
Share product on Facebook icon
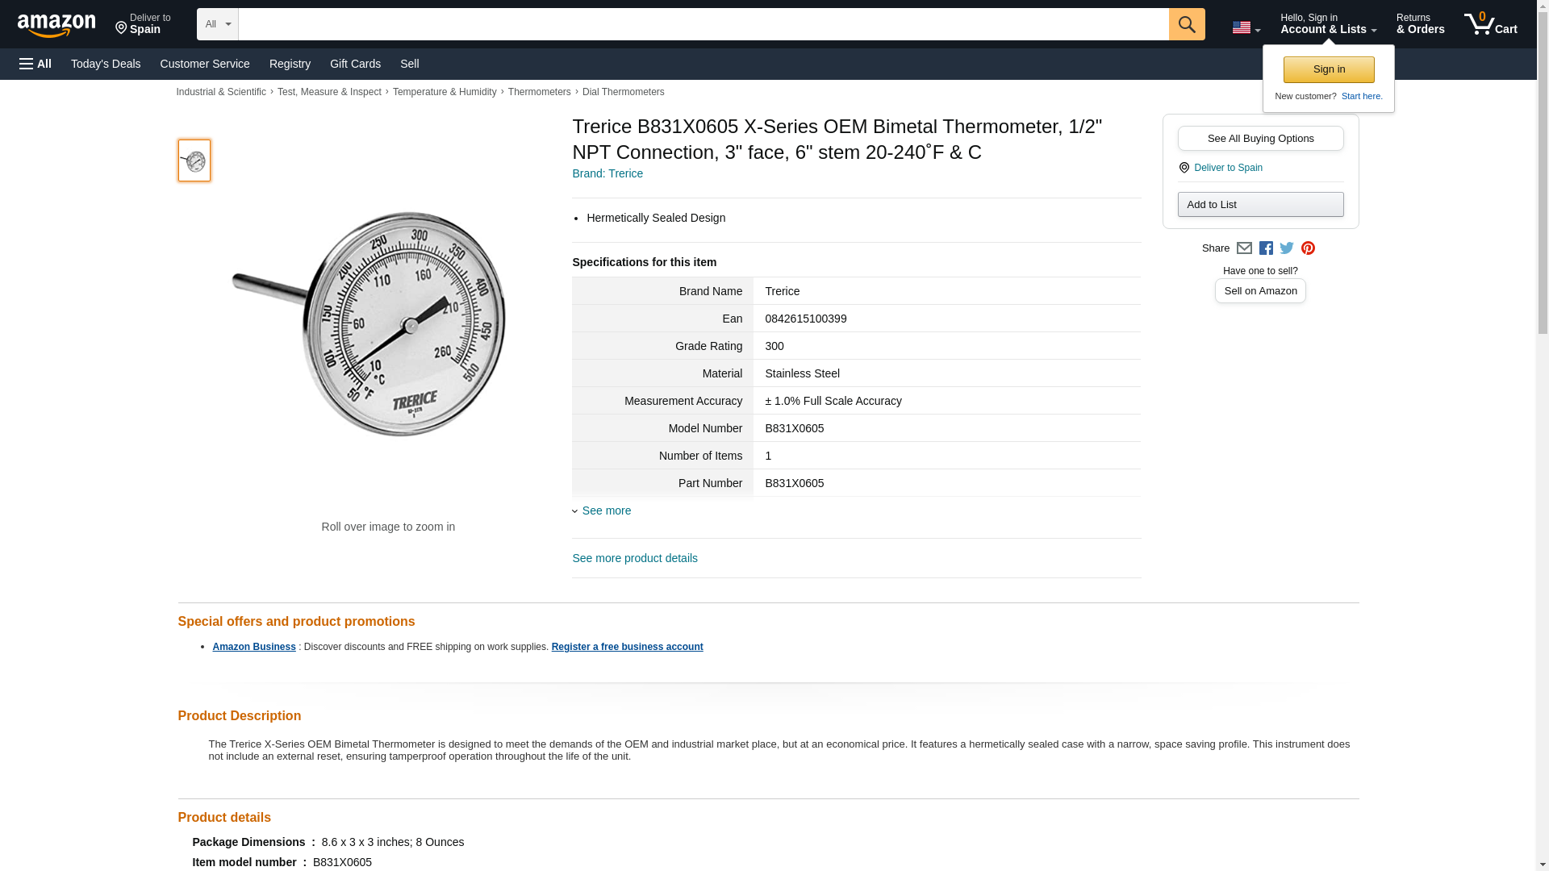point(1266,248)
